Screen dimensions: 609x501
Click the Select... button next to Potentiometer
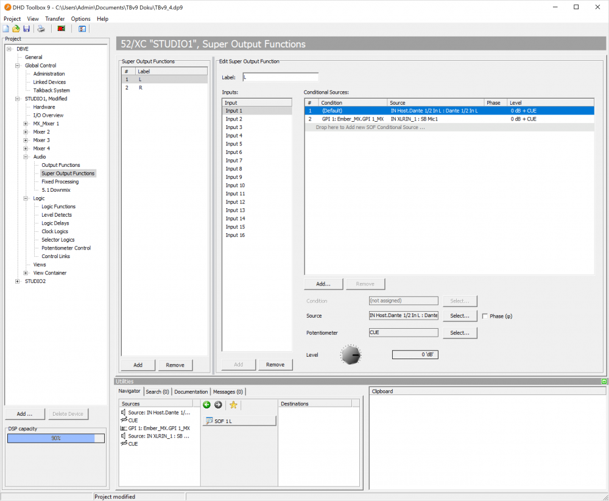click(460, 332)
